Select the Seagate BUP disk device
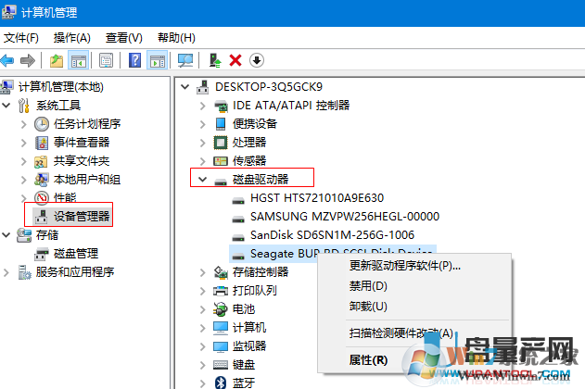The image size is (585, 389). pyautogui.click(x=284, y=254)
